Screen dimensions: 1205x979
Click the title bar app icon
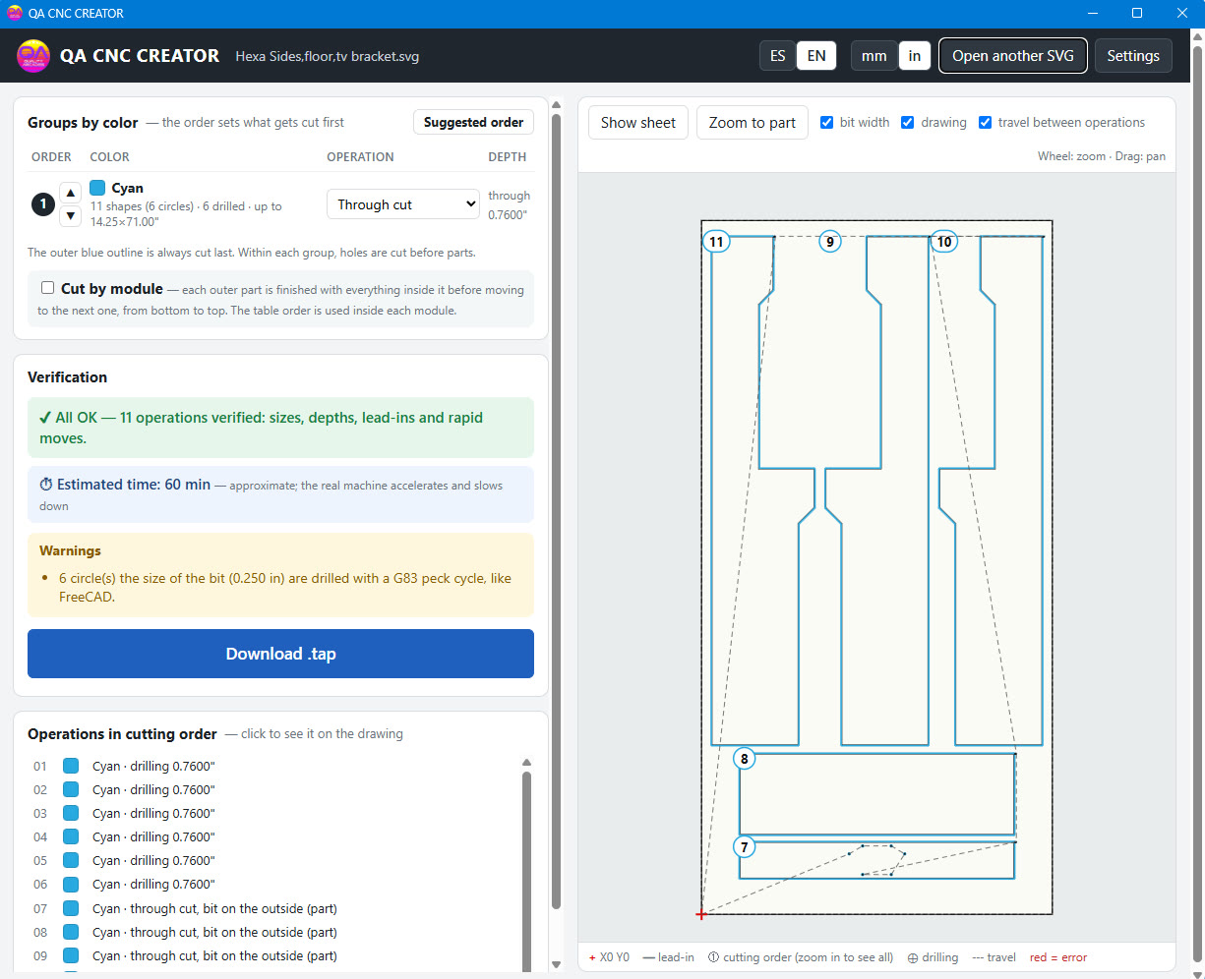[14, 14]
